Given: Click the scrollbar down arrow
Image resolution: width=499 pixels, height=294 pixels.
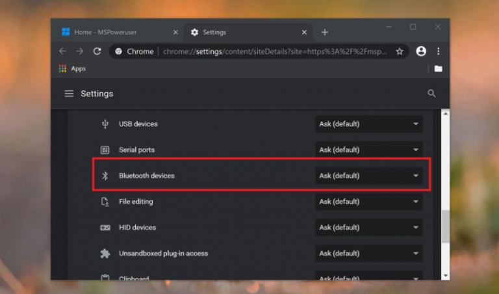Looking at the screenshot, I should point(446,276).
